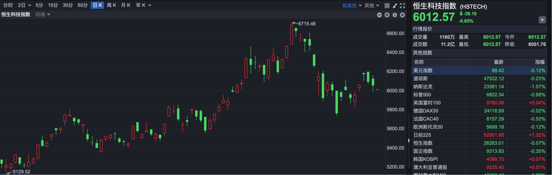
Task: Zoom in chart with plus icon
Action: tap(387, 15)
